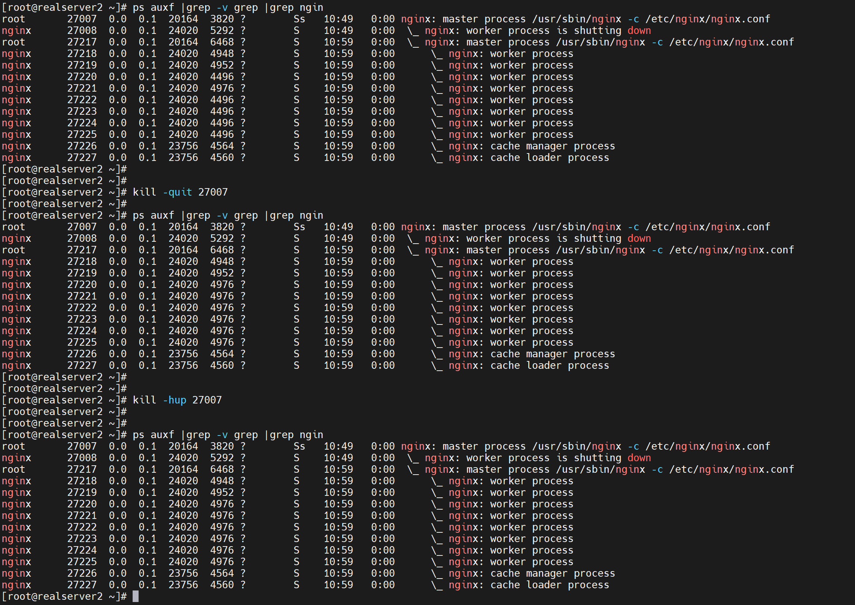Viewport: 855px width, 605px height.
Task: Click '6468' in the middle listing's 27217 row
Action: tap(222, 250)
